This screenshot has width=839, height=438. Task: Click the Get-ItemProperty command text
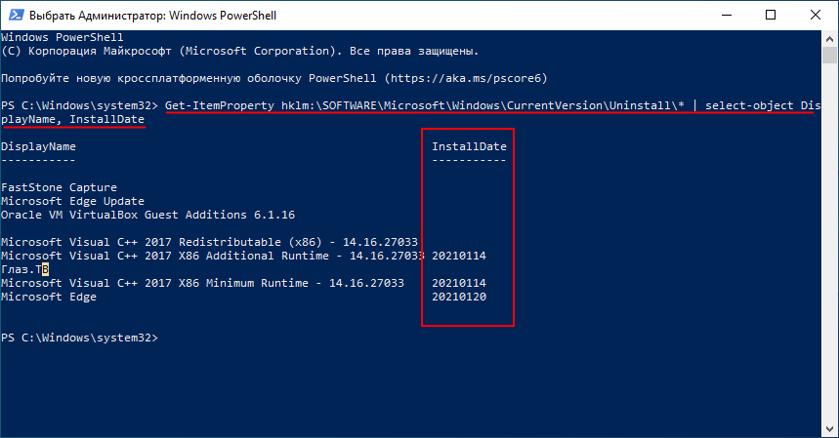tap(220, 105)
